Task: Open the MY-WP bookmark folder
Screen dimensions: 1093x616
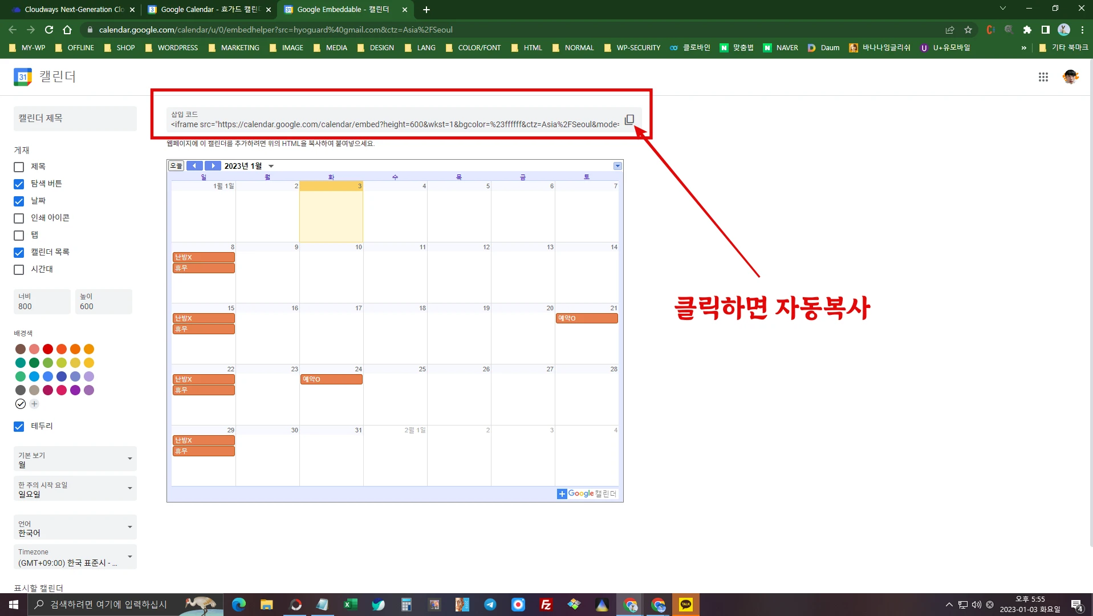Action: click(27, 48)
